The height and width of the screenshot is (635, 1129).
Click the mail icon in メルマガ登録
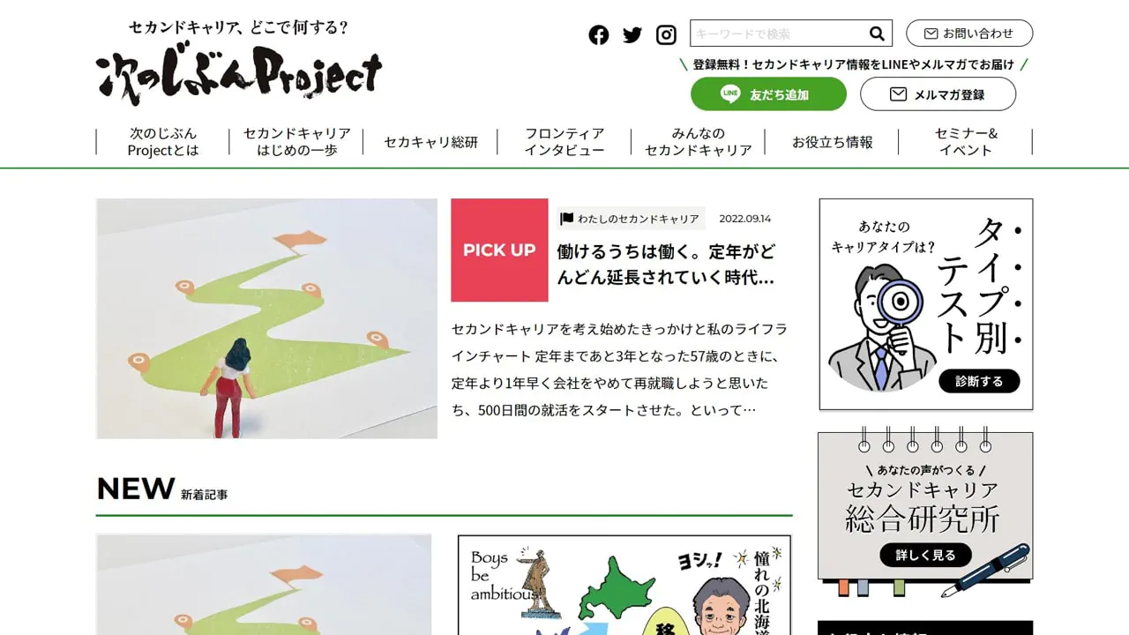[x=898, y=94]
